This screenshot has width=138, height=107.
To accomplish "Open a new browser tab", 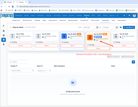I will tap(30, 2).
